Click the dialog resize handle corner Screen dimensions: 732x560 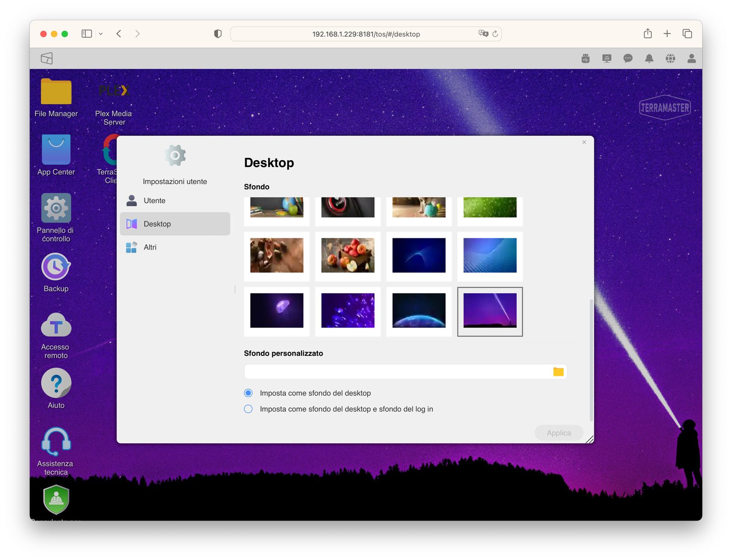[x=590, y=439]
